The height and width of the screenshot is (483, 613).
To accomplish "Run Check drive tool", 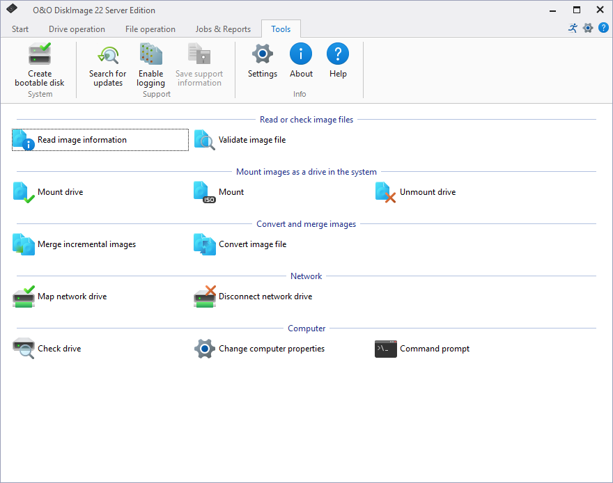I will (59, 349).
